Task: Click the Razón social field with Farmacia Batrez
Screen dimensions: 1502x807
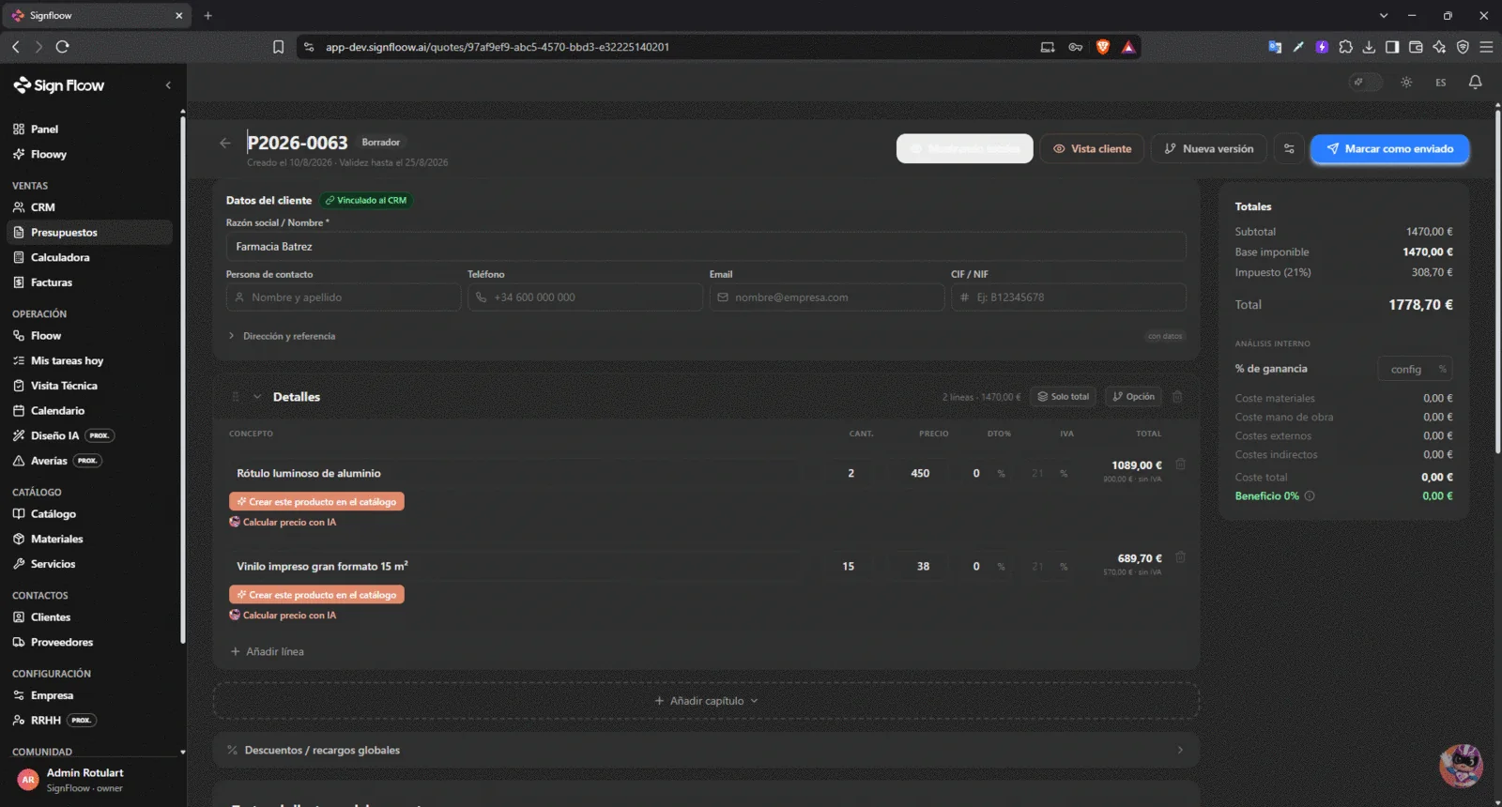Action: [x=706, y=247]
